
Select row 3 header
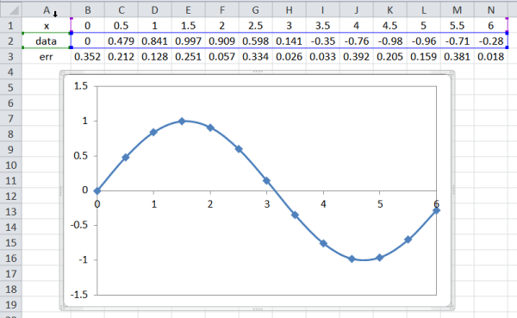click(11, 56)
